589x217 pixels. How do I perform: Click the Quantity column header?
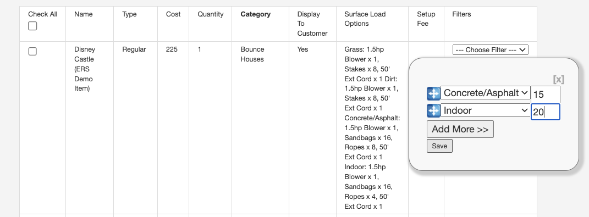[210, 14]
